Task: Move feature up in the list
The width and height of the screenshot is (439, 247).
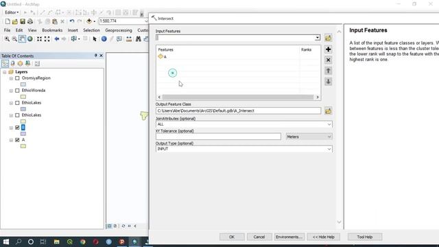Action: [x=328, y=71]
